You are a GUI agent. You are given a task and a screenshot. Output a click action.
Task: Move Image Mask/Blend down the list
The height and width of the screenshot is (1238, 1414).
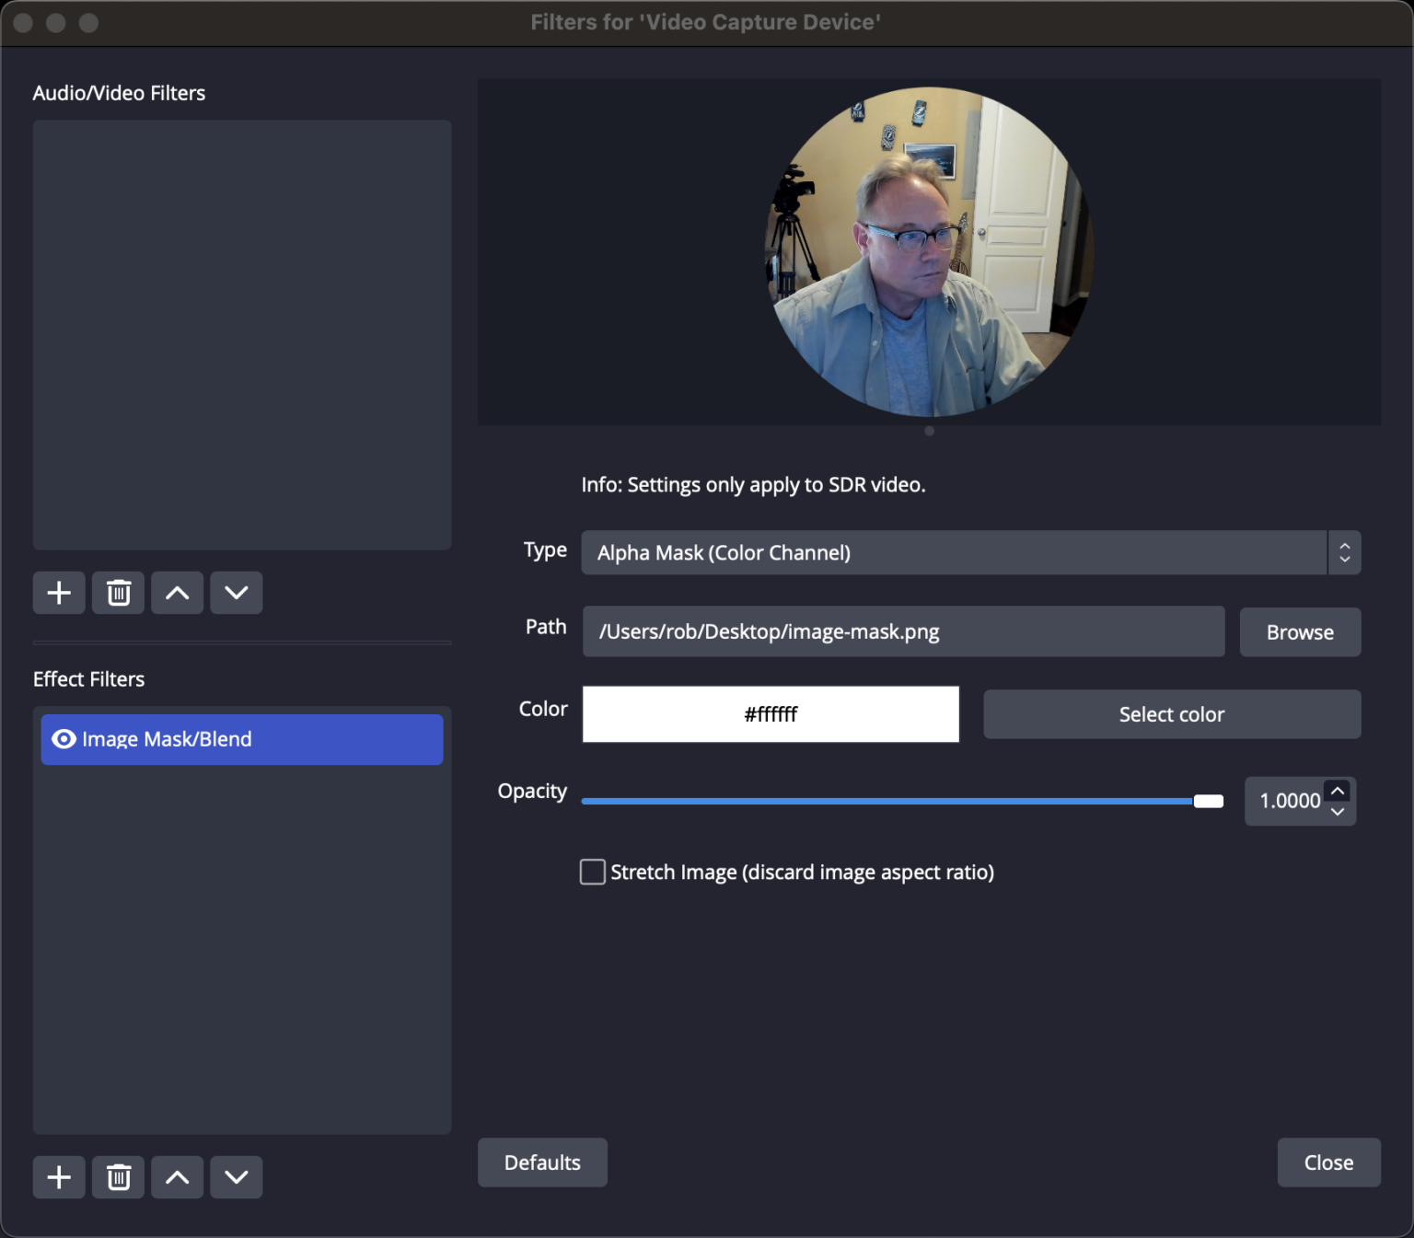tap(236, 1177)
